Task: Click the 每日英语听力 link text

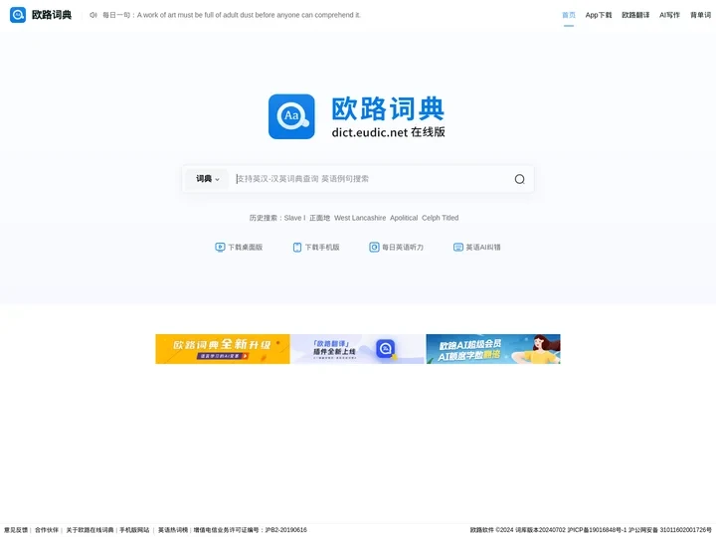Action: click(x=403, y=247)
